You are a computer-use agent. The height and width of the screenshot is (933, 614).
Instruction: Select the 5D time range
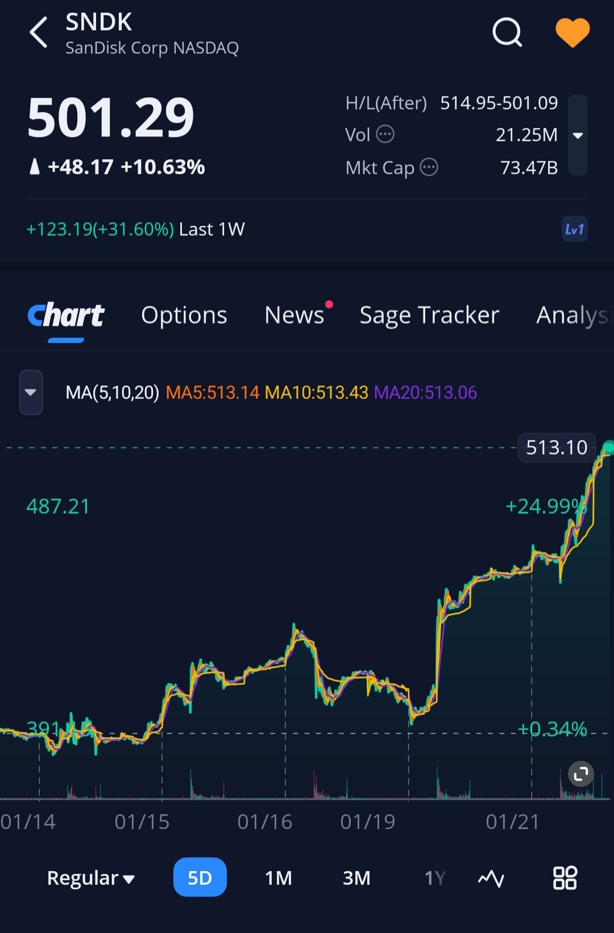[200, 877]
